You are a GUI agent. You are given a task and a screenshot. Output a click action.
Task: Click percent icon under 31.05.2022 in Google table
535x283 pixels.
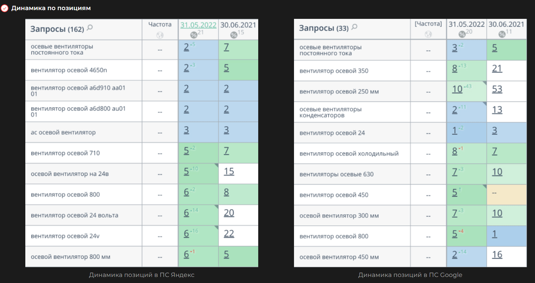(462, 34)
